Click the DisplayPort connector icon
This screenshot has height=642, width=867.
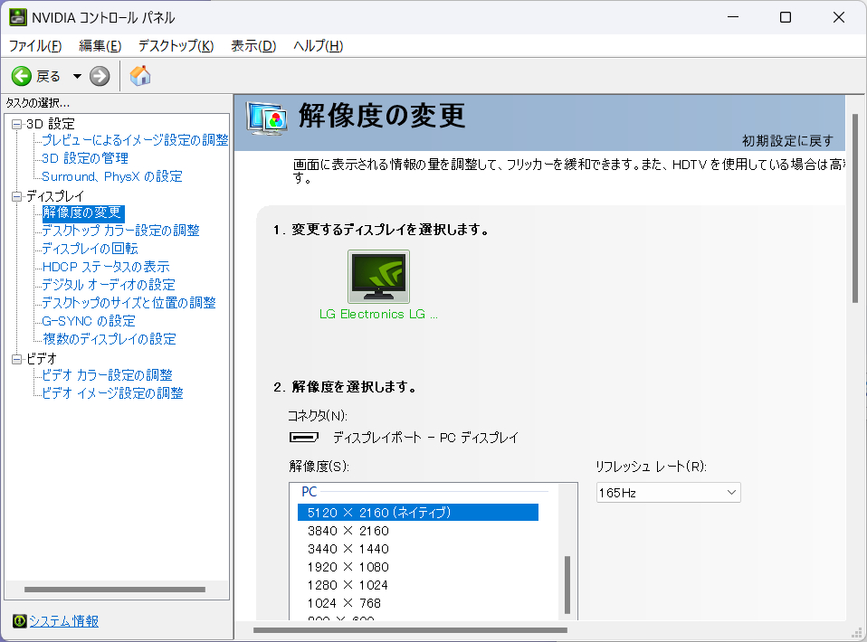coord(304,438)
